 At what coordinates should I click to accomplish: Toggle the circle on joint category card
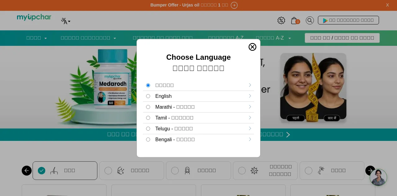309,171
